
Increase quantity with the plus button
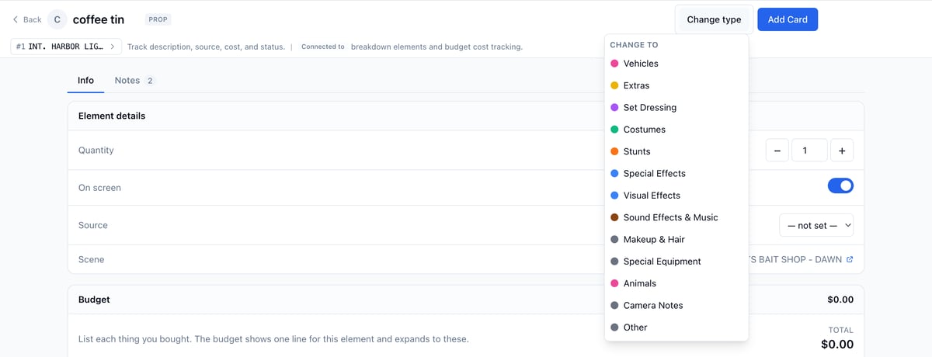pos(842,151)
